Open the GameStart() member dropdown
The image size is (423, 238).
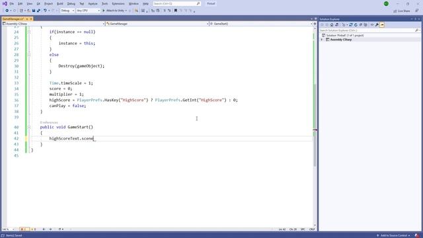(261, 24)
